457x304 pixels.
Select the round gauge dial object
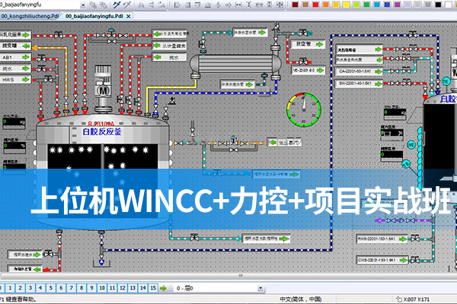304,109
